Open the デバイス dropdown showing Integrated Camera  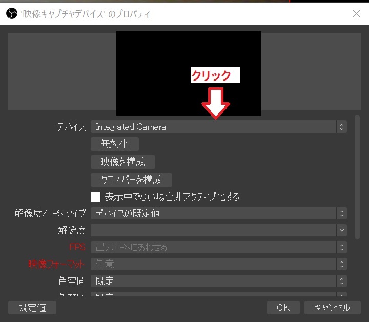(219, 127)
